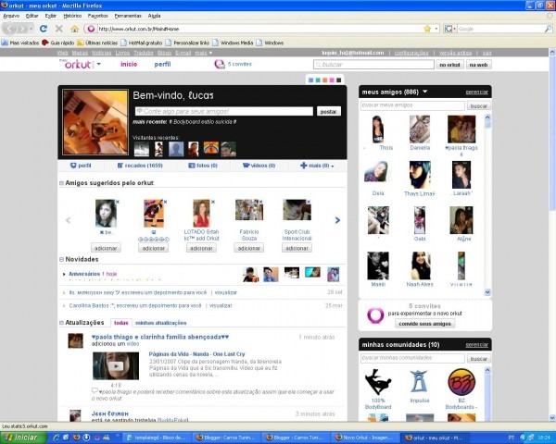This screenshot has height=444, width=556.
Task: Collapse the Amigos sugeridos pelo orkut section
Action: pyautogui.click(x=61, y=184)
